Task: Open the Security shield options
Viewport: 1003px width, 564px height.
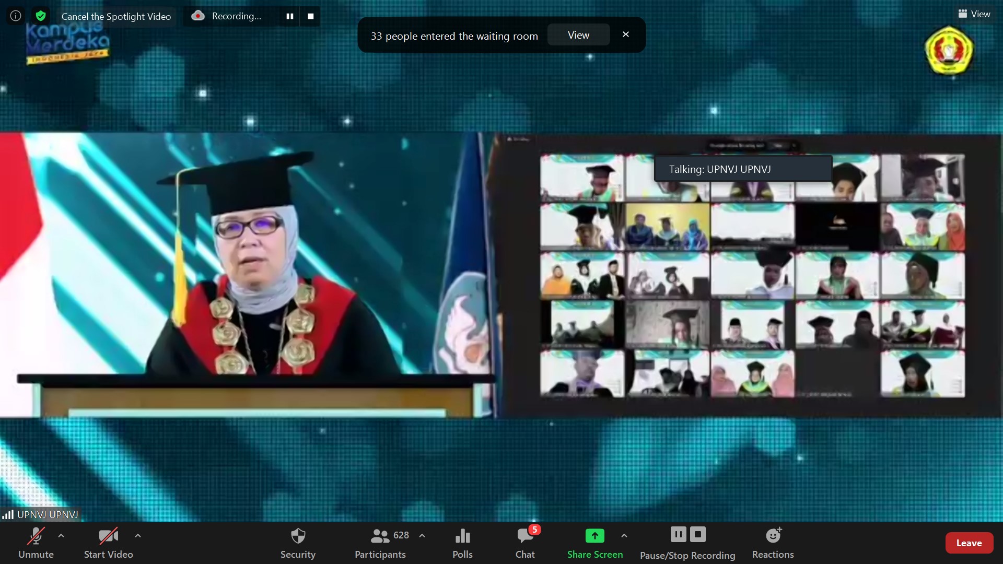Action: [298, 542]
